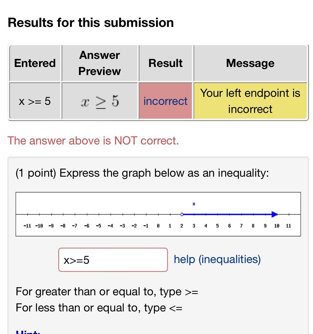Click the blue arrowhead on the ray
The image size is (313, 334).
(274, 214)
